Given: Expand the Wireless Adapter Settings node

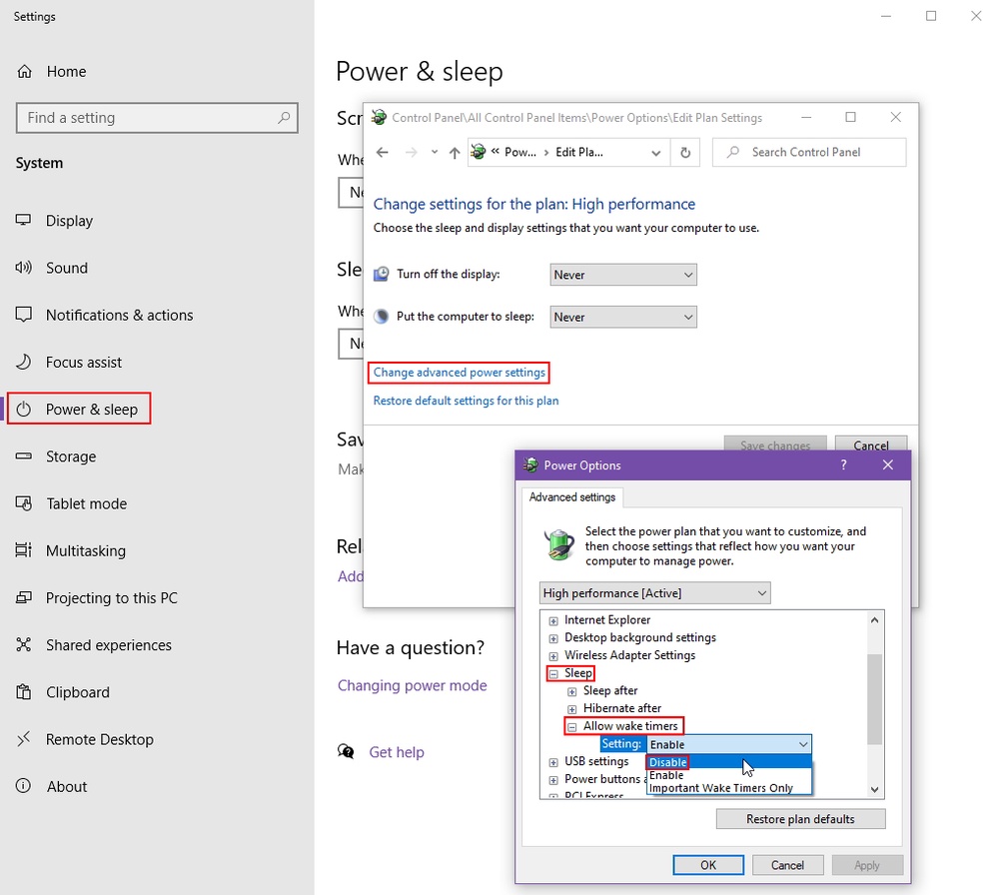Looking at the screenshot, I should [553, 656].
